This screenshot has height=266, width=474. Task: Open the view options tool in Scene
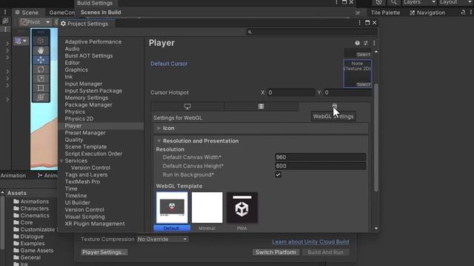pos(41,41)
